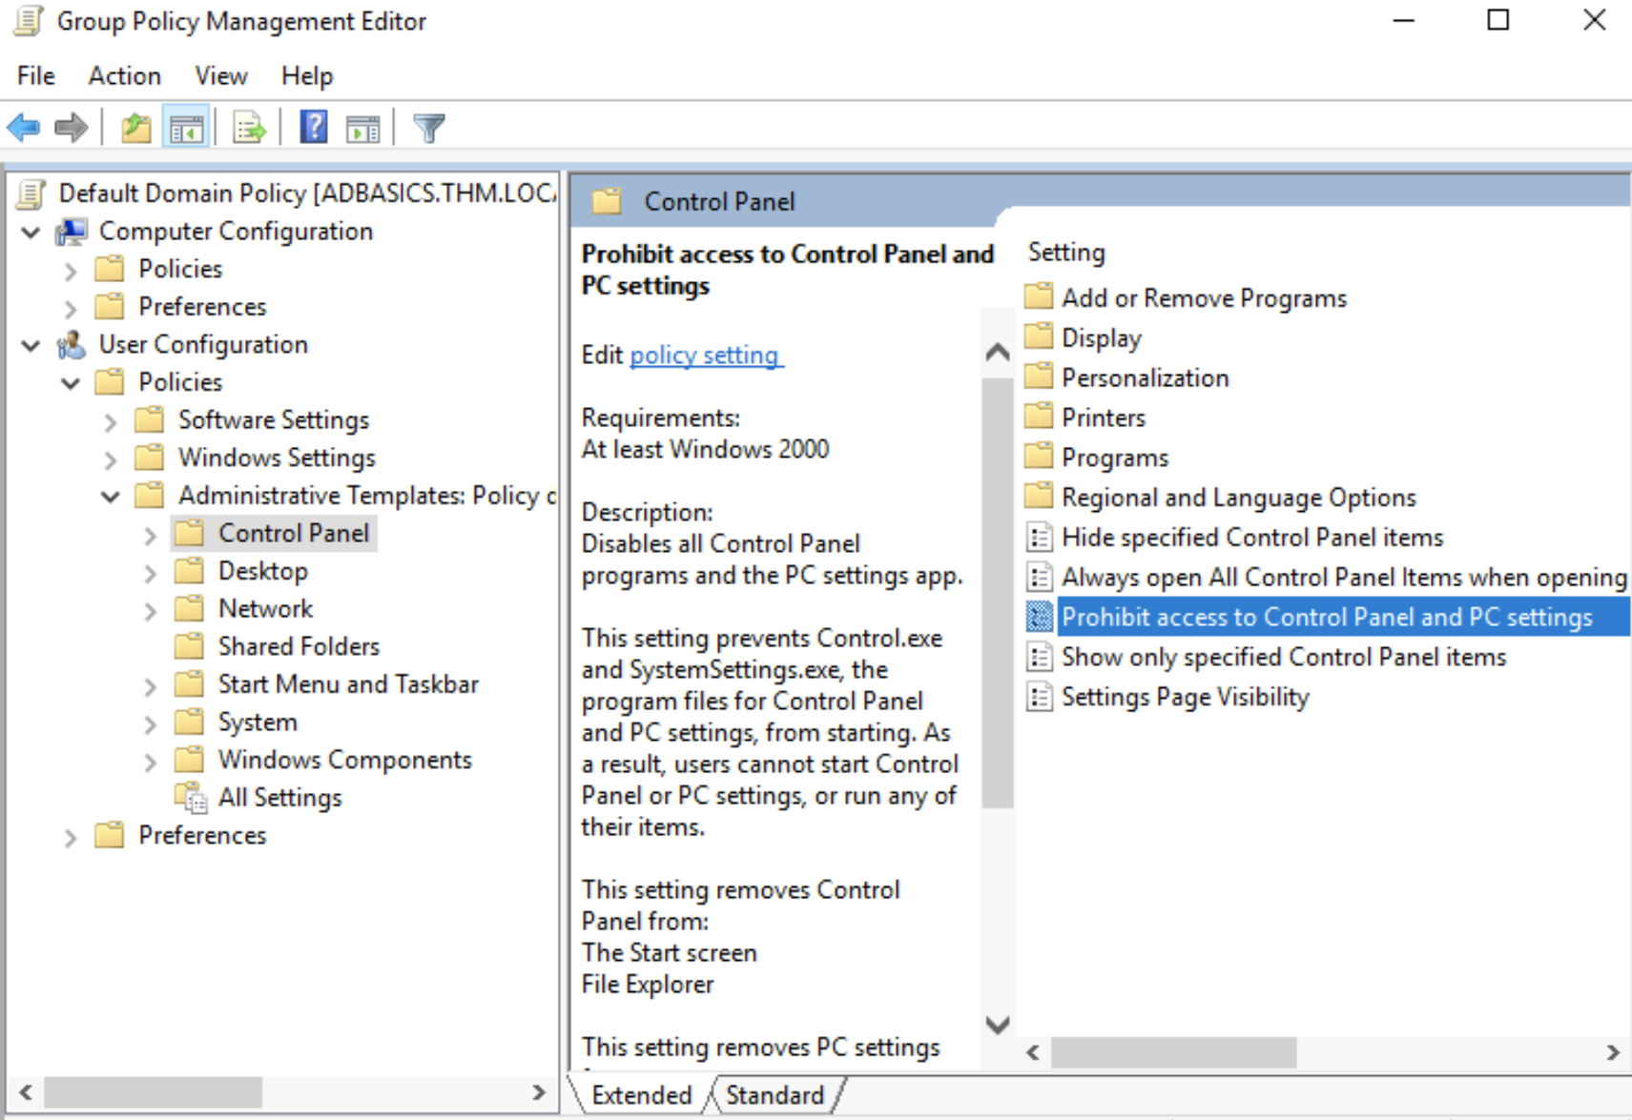The image size is (1632, 1120).
Task: Expand Preferences under User Configuration
Action: 71,837
